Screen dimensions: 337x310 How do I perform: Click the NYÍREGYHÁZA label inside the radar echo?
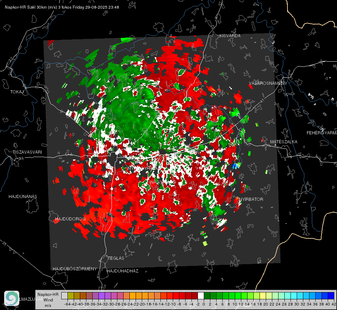143,168
